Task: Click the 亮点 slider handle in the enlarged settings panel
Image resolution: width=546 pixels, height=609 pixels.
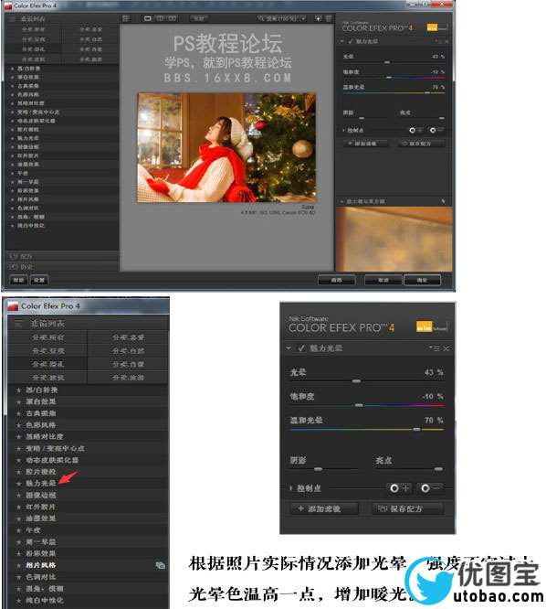Action: tap(438, 469)
